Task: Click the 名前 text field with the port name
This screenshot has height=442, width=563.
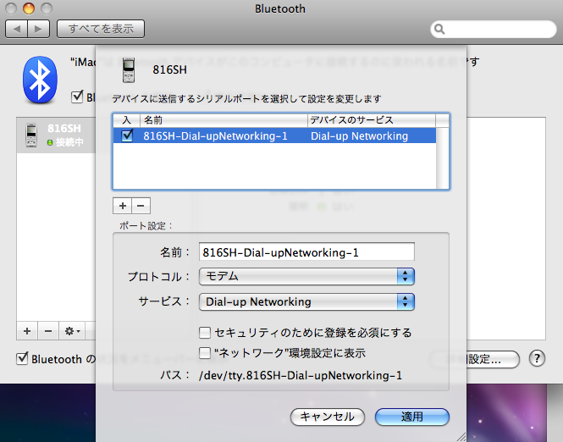Action: coord(306,252)
